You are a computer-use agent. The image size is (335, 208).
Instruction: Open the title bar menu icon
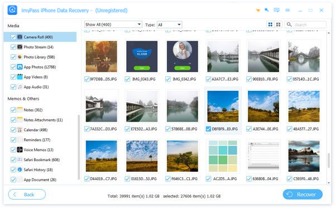[x=288, y=10]
